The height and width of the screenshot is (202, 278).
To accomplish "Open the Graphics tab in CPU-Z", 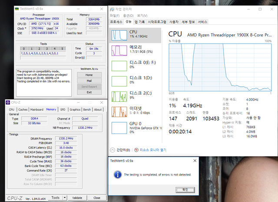I will point(75,110).
